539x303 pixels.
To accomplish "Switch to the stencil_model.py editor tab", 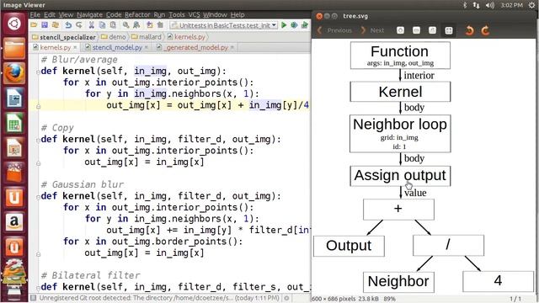I will click(116, 47).
